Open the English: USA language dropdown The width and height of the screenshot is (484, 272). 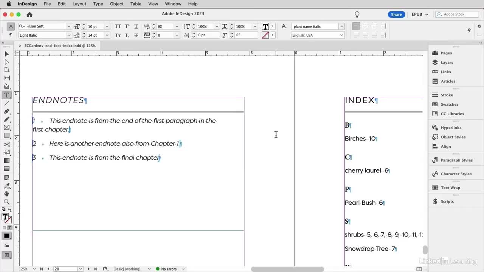pos(341,35)
